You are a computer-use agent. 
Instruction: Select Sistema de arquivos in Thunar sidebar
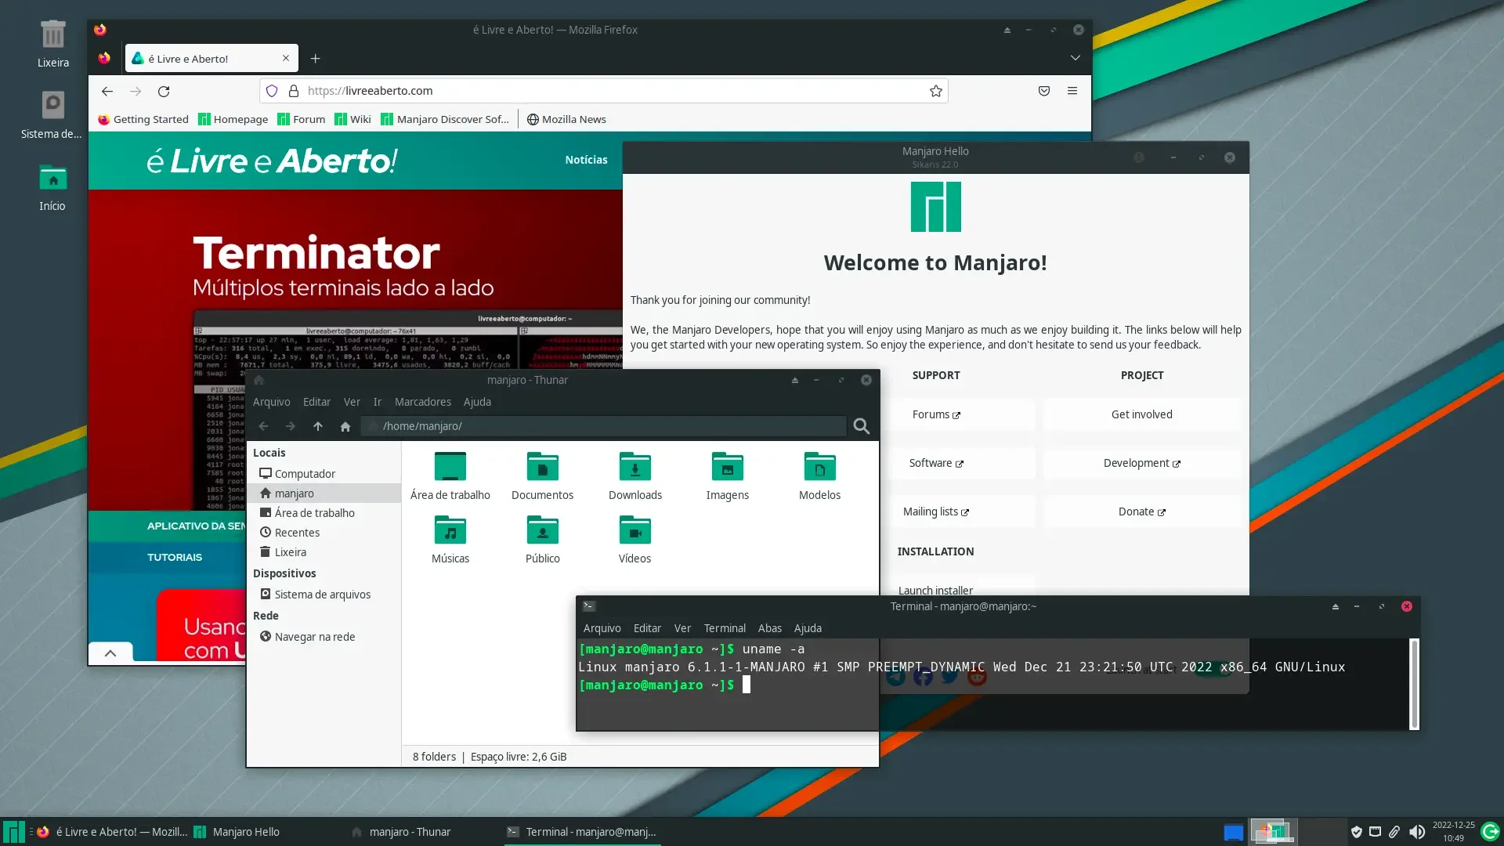[x=324, y=595]
